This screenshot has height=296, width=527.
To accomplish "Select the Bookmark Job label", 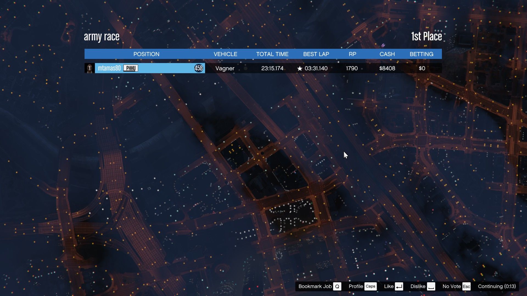I will (x=315, y=286).
